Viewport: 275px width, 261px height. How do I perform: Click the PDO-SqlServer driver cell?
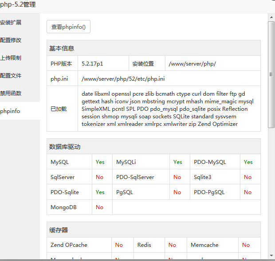[x=141, y=177]
